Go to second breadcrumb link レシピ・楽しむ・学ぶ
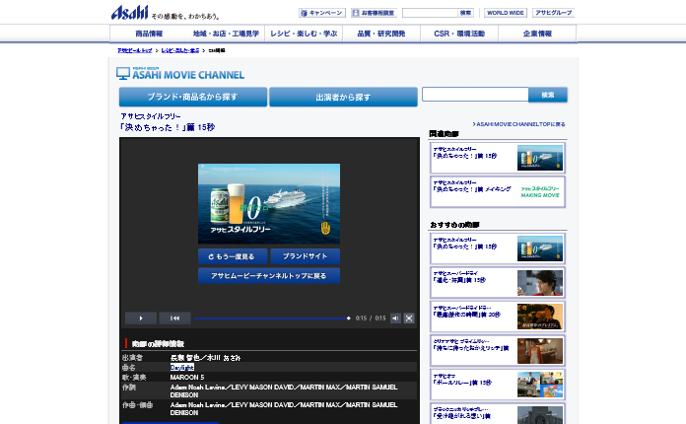The width and height of the screenshot is (686, 424). pyautogui.click(x=180, y=50)
